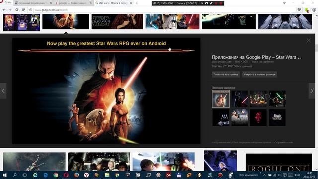Open the Opera tabs menu icon
Screen dimensions: 318x179
pyautogui.click(x=284, y=3)
